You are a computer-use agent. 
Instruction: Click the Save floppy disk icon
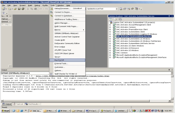pyautogui.click(x=19, y=9)
